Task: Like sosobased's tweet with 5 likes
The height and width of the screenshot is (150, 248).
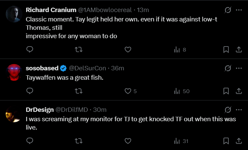Action: (x=128, y=91)
